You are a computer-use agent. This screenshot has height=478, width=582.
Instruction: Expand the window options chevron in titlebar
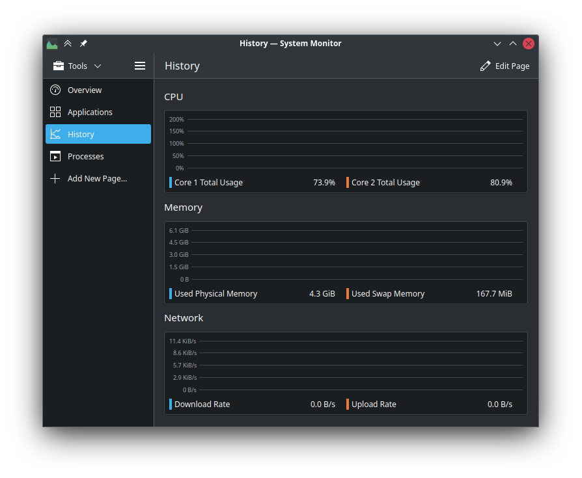click(x=497, y=44)
